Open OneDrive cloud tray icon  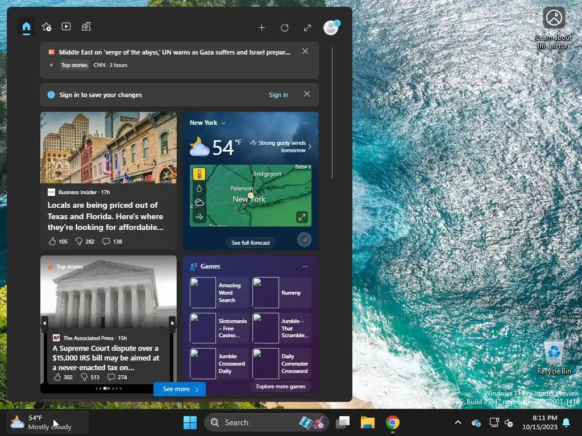tap(476, 422)
